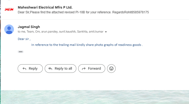Click the Reply button label
The image size is (189, 104).
(x=33, y=69)
